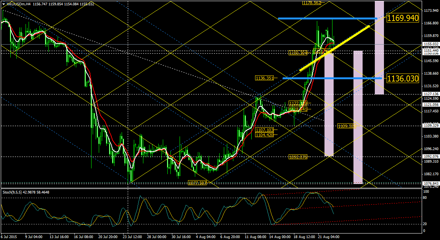Click the boxed 1092.076 label inside the chart
This screenshot has width=440, height=240.
point(298,157)
